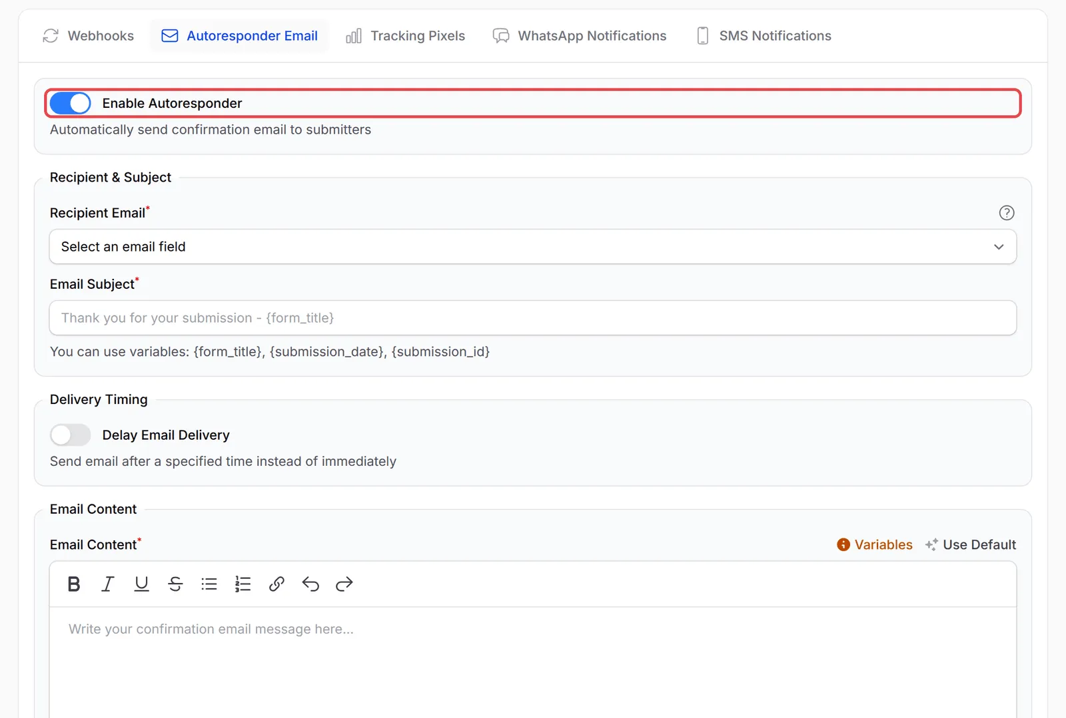Viewport: 1066px width, 718px height.
Task: Redo the last editor action
Action: tap(344, 584)
